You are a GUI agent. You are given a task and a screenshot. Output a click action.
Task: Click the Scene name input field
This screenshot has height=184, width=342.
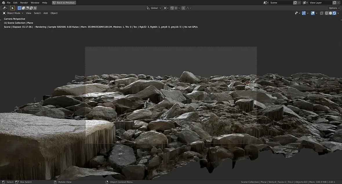pos(281,3)
